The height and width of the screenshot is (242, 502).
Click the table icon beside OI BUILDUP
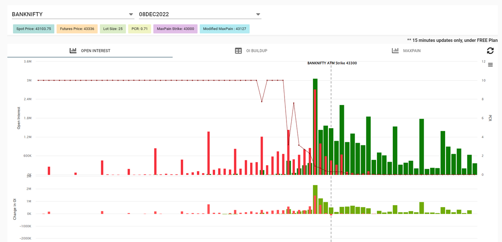click(x=238, y=51)
